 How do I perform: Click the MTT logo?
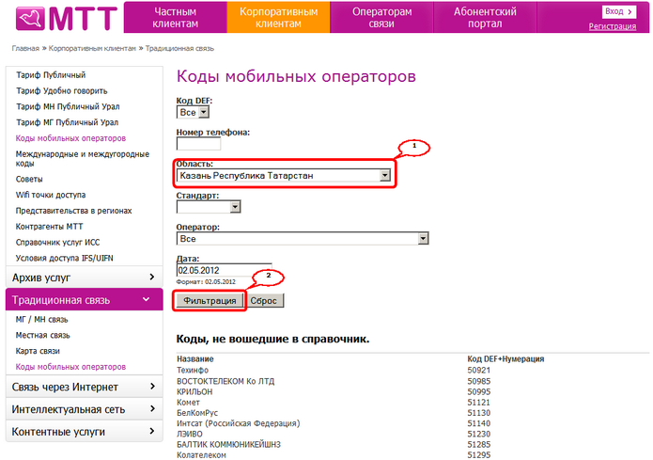tap(66, 18)
